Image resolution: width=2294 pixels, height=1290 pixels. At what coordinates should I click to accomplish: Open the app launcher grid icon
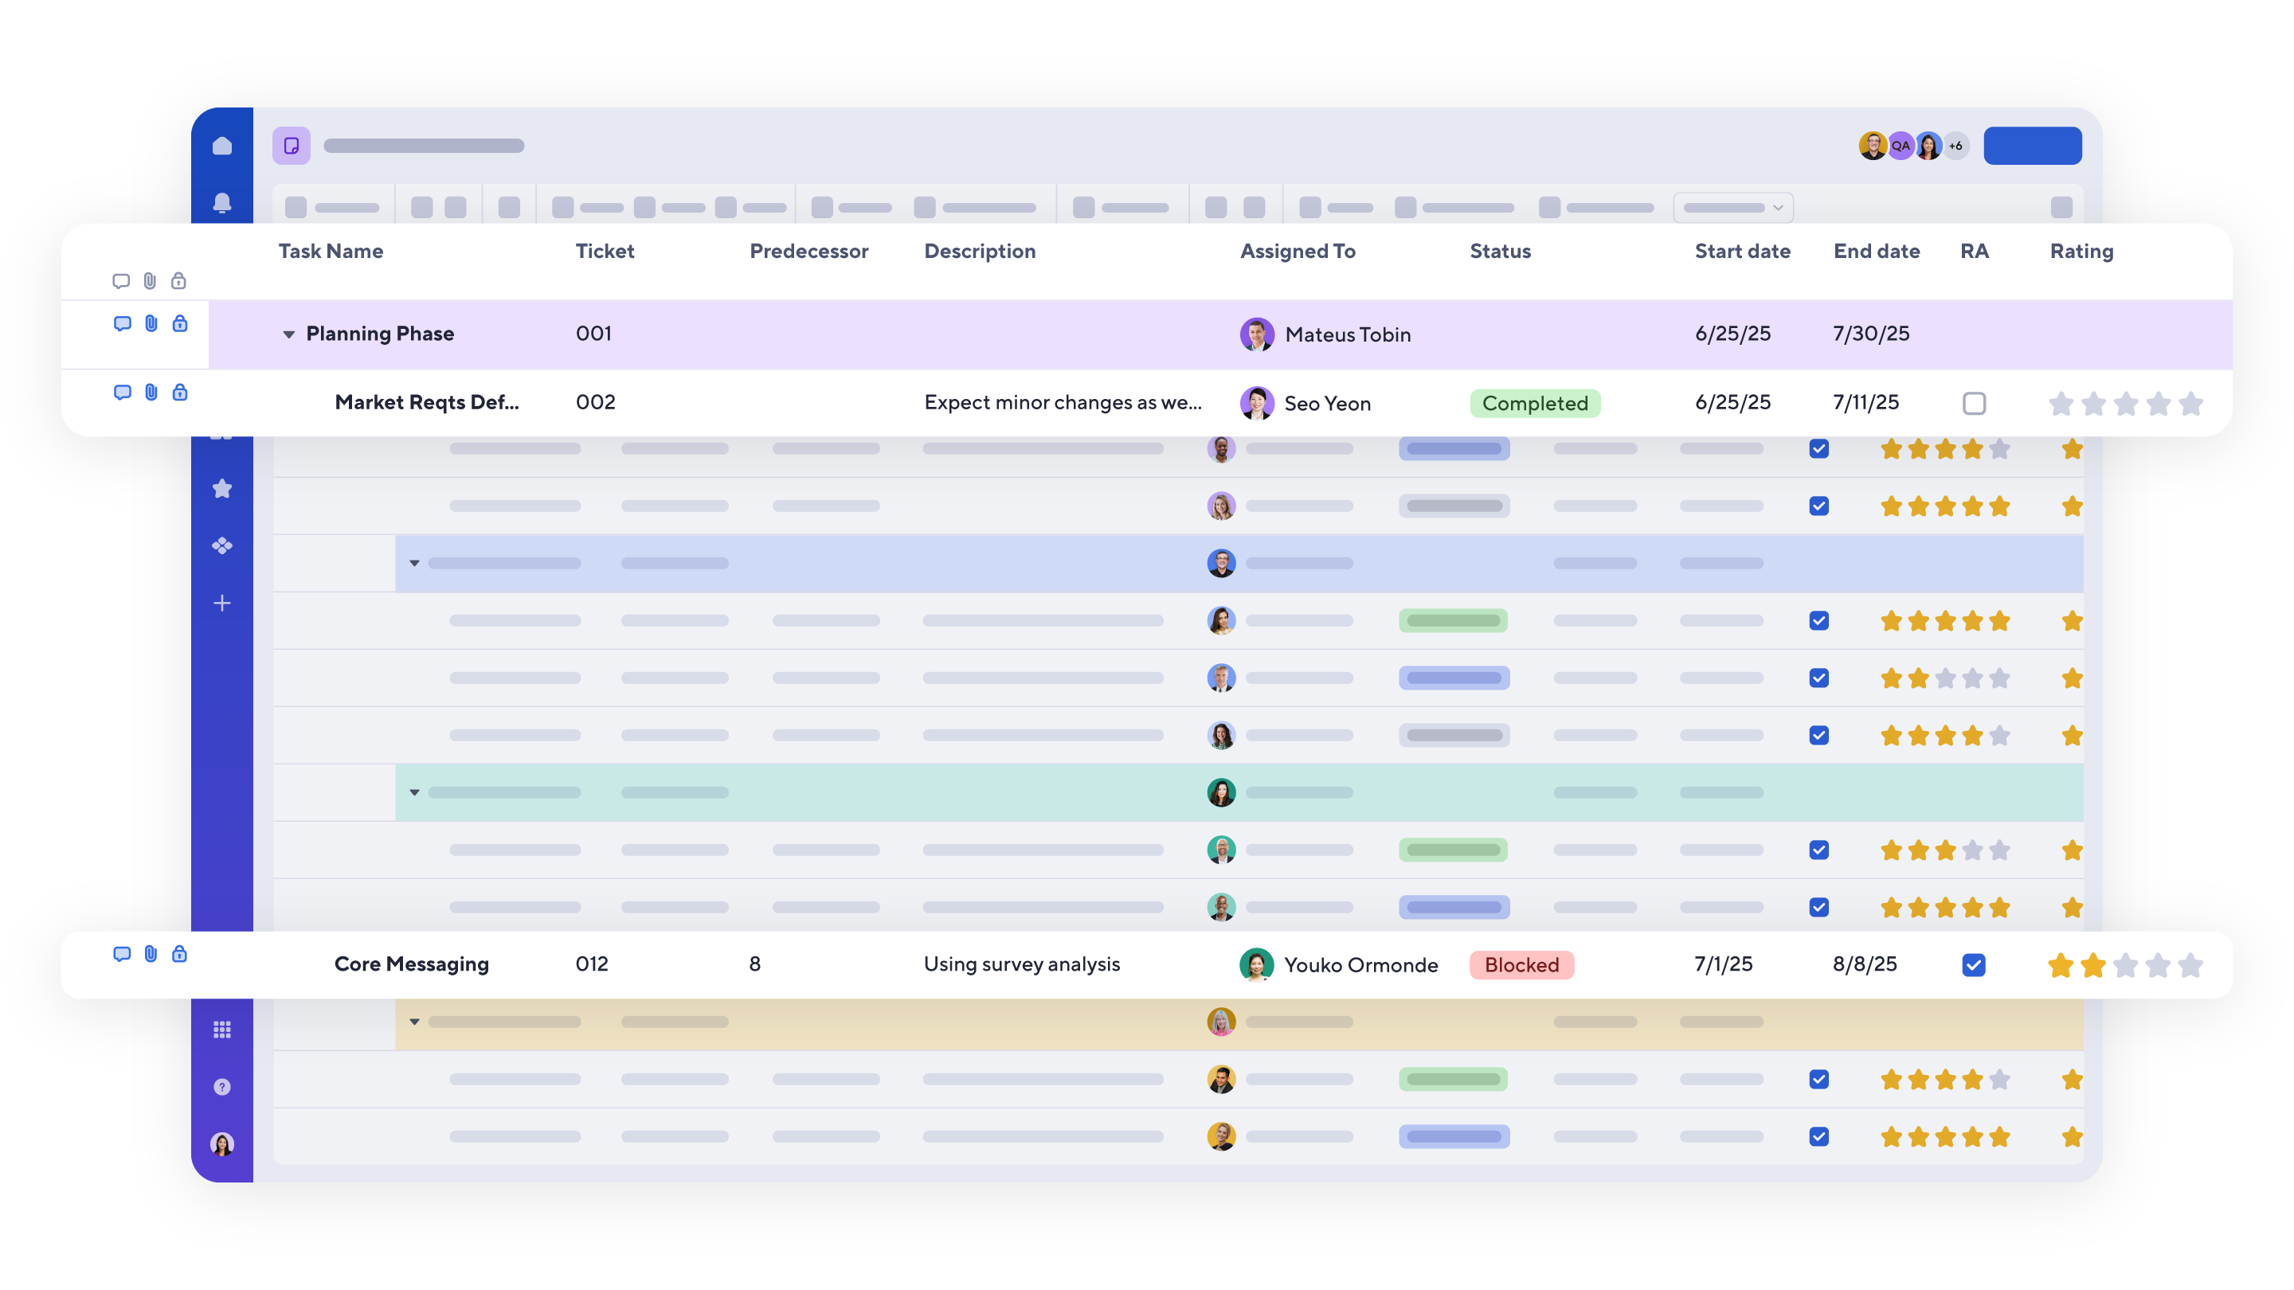click(x=221, y=1029)
